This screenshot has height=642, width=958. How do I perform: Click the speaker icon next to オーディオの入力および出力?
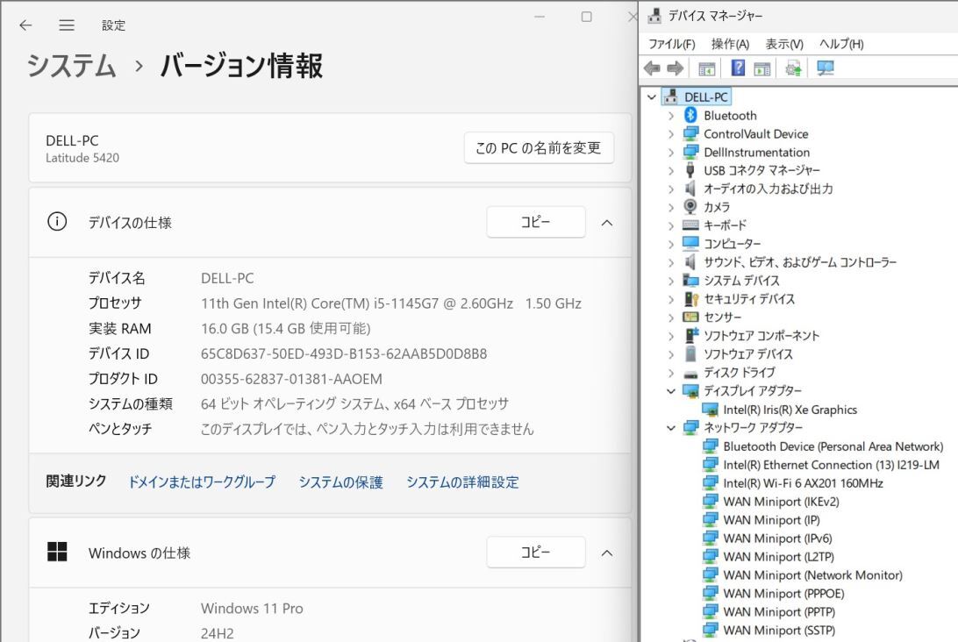coord(690,189)
